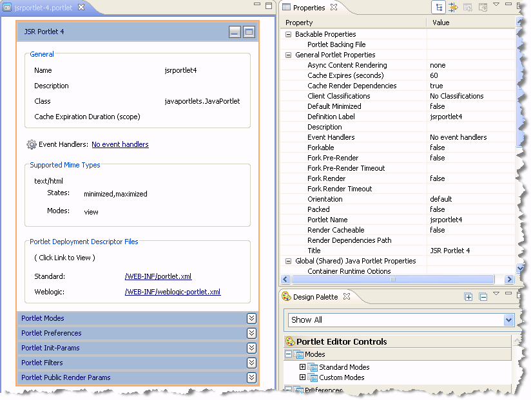531x400 pixels.
Task: Click the Async Content Rendering value none
Action: 438,65
